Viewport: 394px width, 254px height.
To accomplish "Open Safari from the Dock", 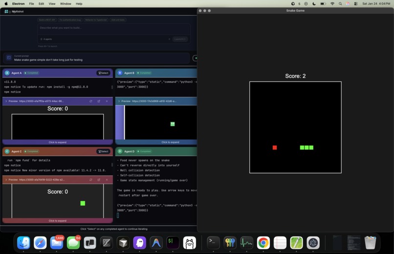I will (40, 243).
